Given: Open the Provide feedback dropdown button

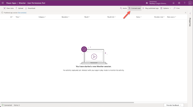Looking at the screenshot, I should coord(174,105).
